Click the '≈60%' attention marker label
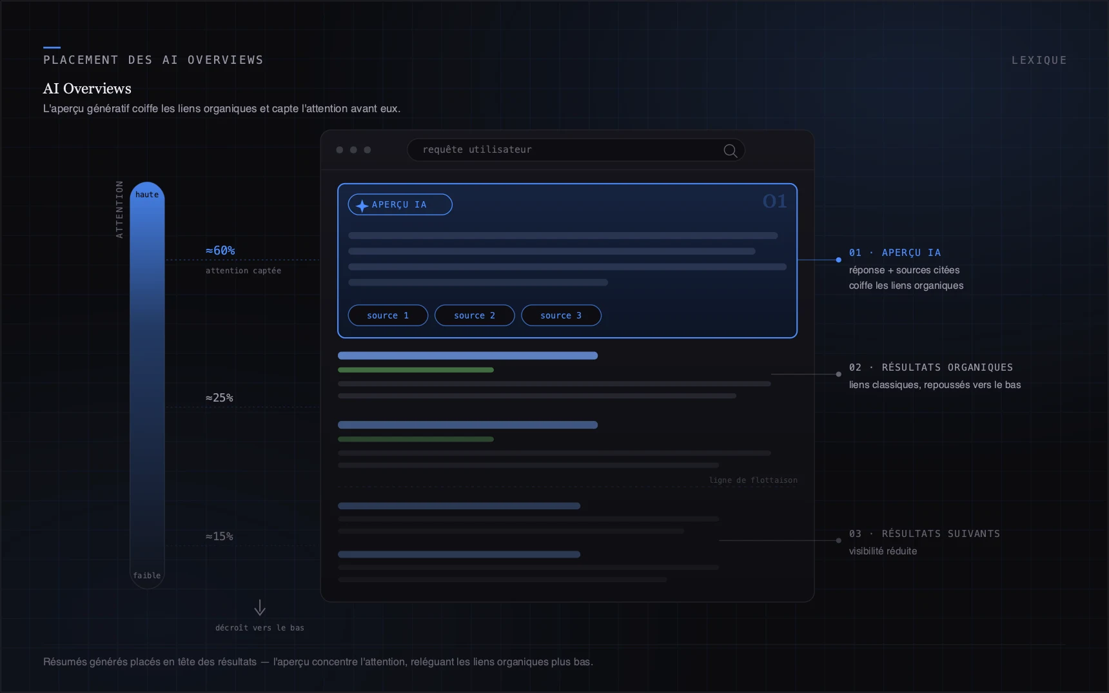Screen dimensions: 1109x693 pos(221,250)
